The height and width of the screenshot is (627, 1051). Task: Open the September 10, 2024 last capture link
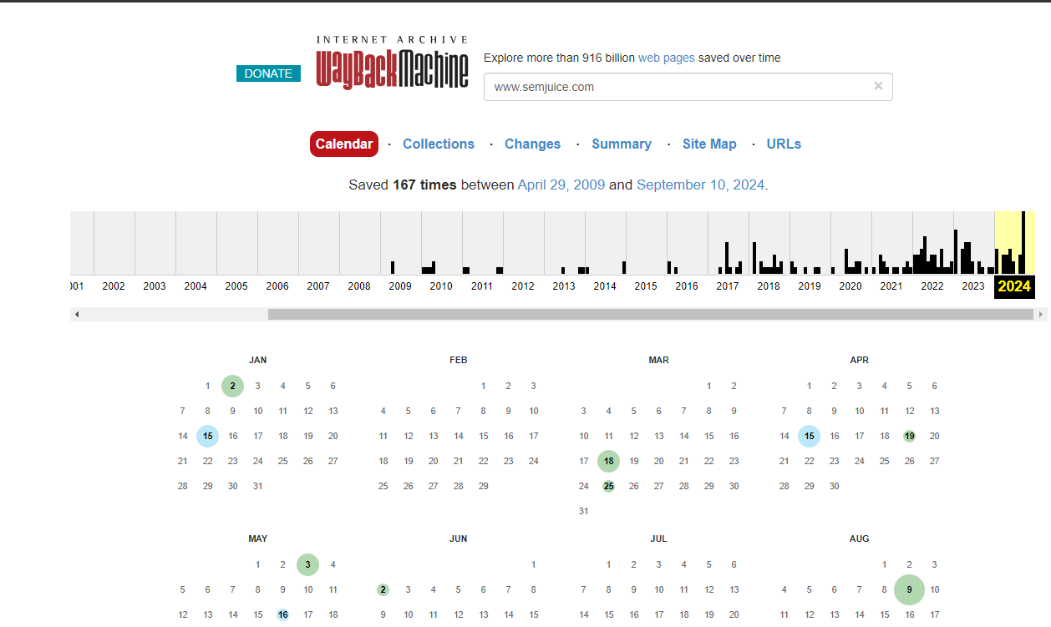(701, 185)
